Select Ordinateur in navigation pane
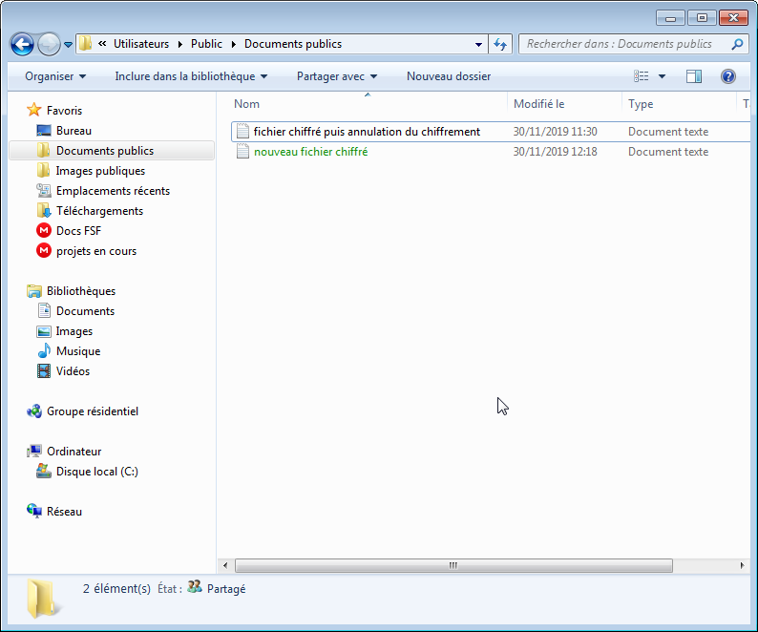The width and height of the screenshot is (758, 632). click(74, 452)
